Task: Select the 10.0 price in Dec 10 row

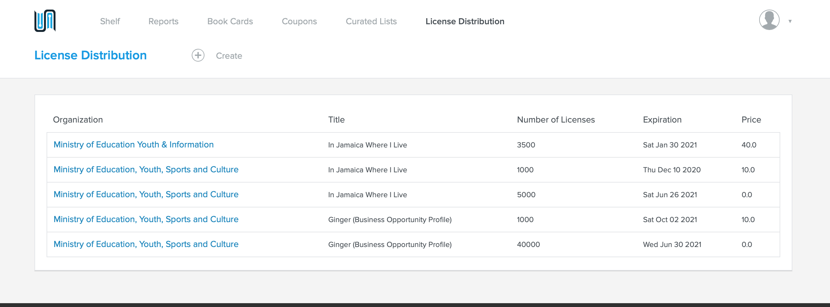Action: pyautogui.click(x=748, y=170)
